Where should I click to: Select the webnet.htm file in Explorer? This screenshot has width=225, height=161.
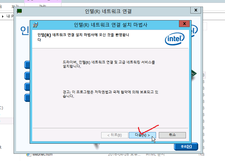pyautogui.click(x=43, y=155)
